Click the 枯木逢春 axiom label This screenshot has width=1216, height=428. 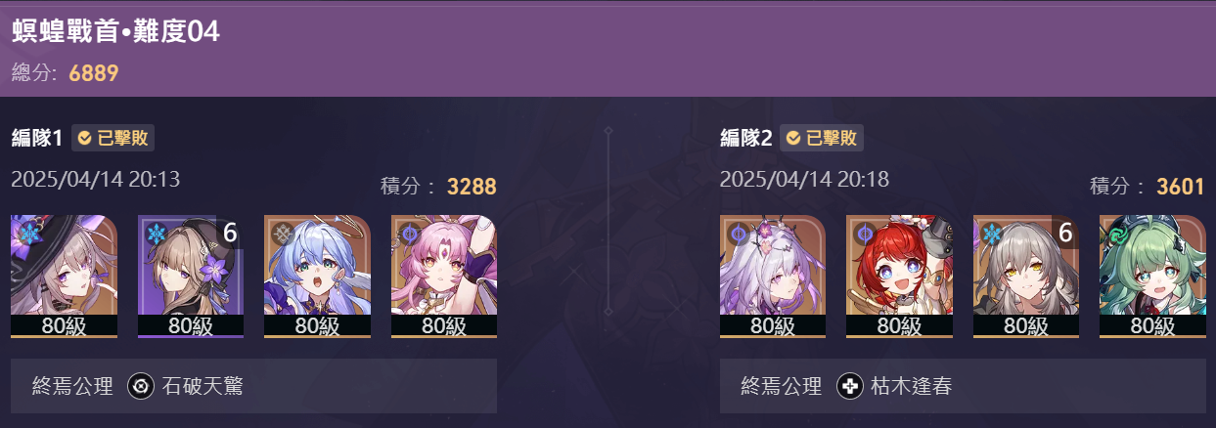click(x=910, y=387)
